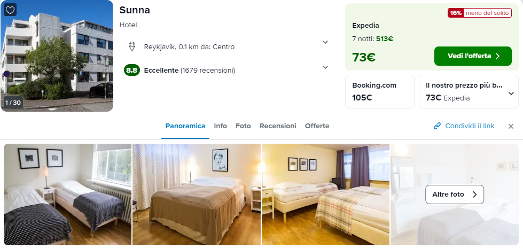Screen dimensions: 523x249
Task: Click the location pin icon for Reykjavík
Action: (x=132, y=46)
